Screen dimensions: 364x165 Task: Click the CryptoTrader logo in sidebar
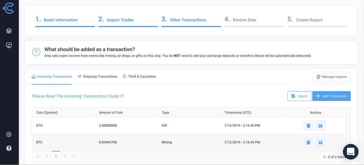[x=8, y=8]
